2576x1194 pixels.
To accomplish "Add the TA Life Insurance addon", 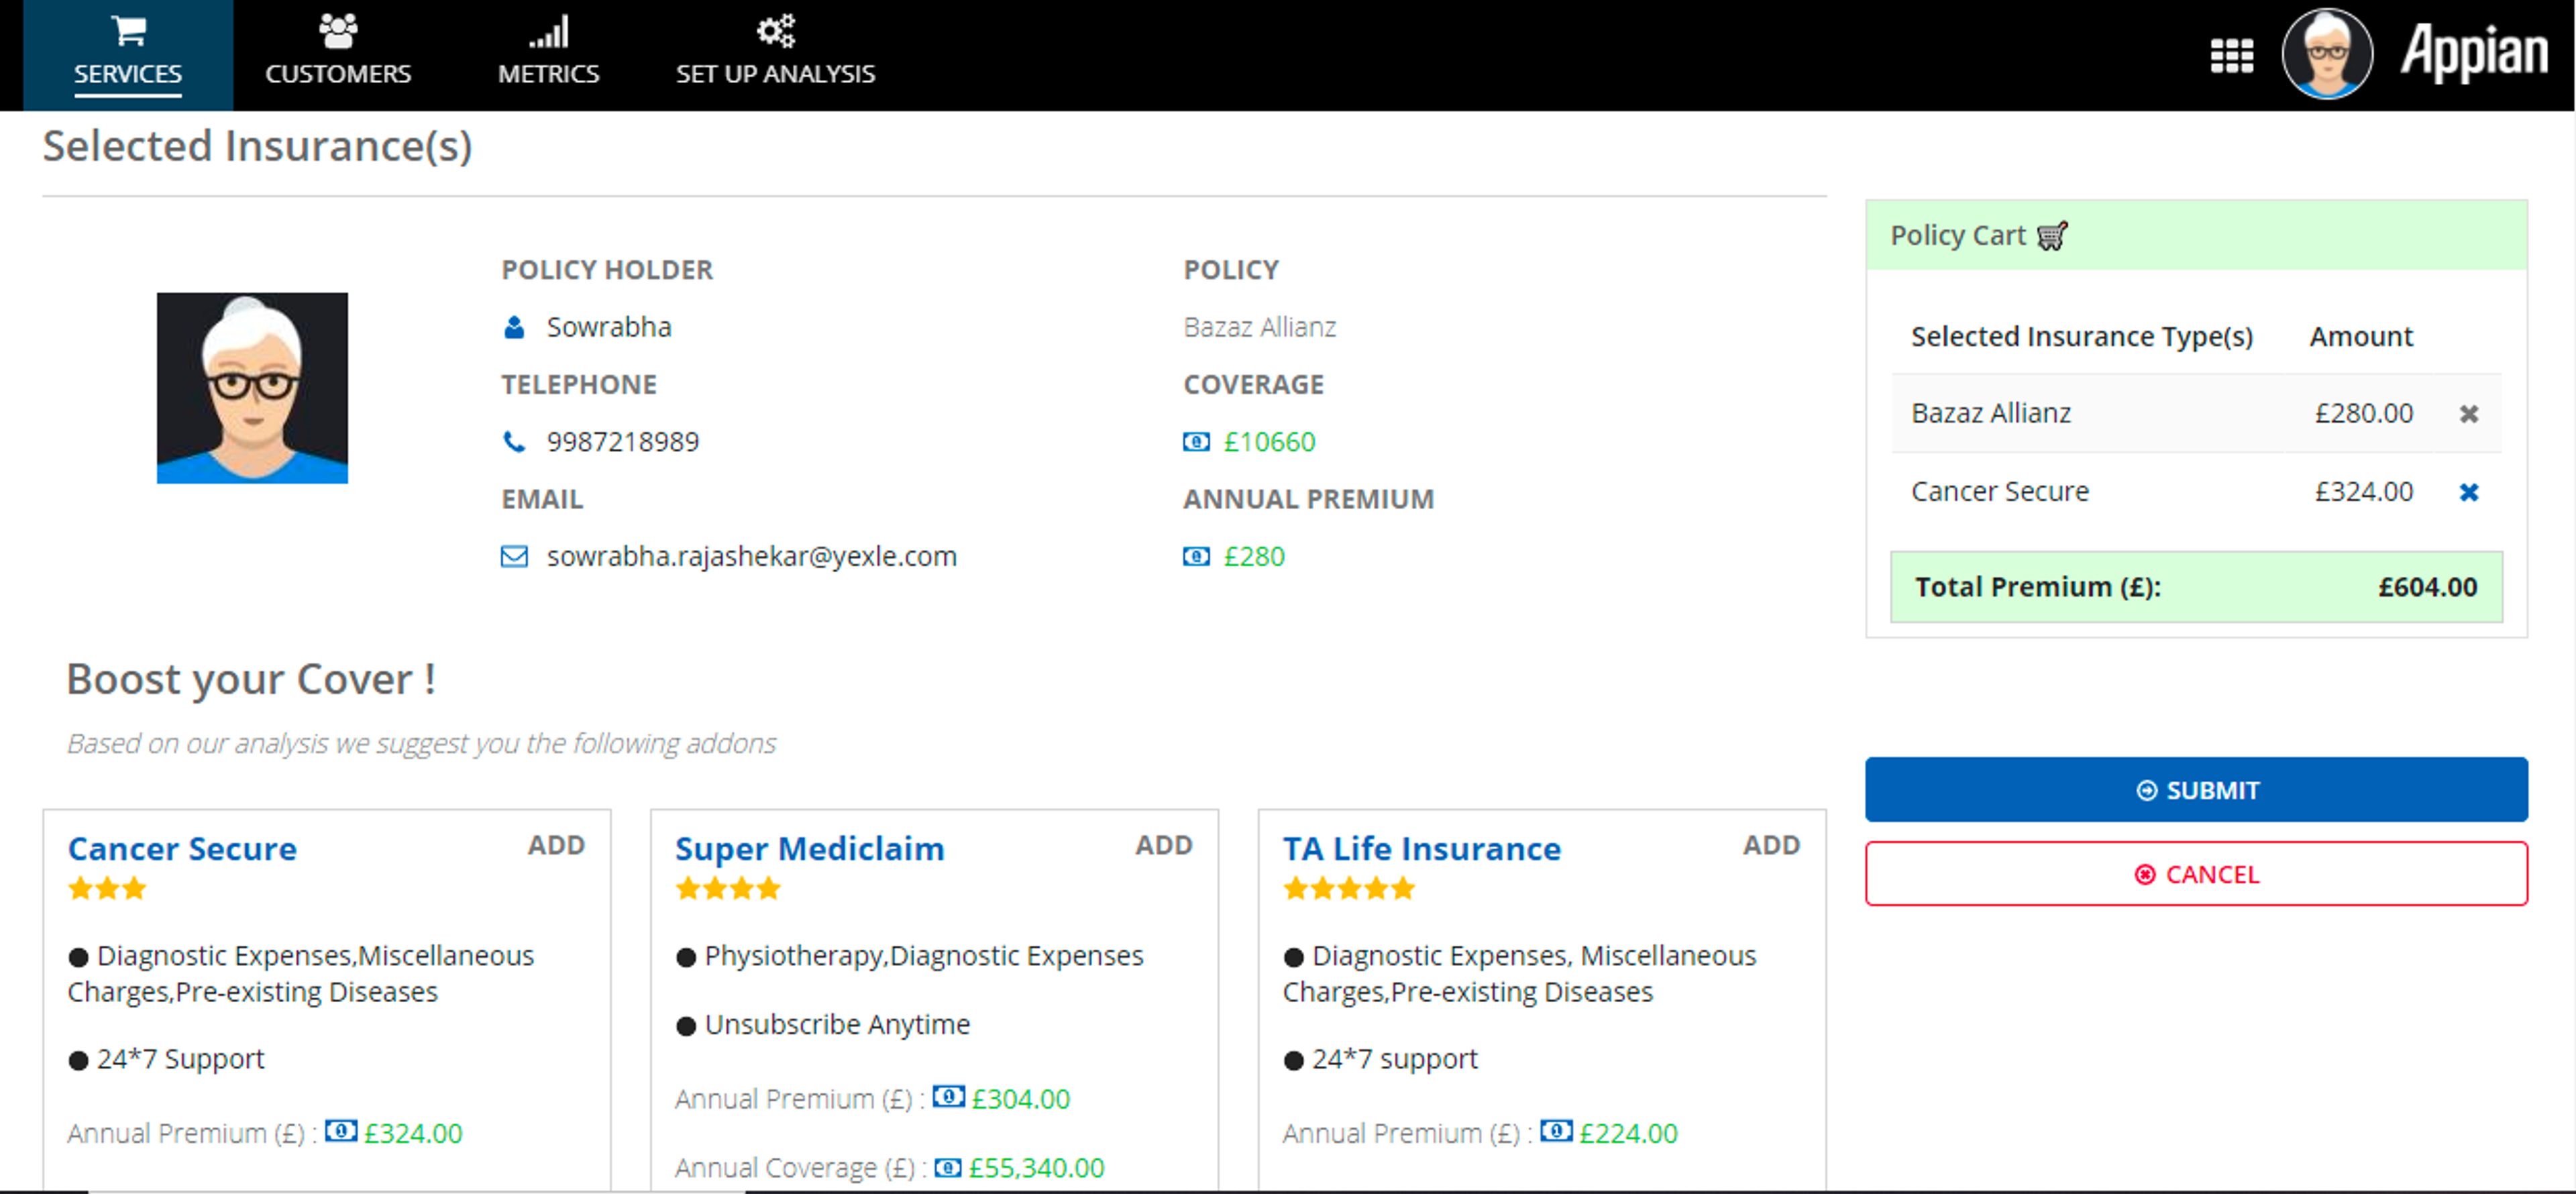I will click(x=1771, y=845).
